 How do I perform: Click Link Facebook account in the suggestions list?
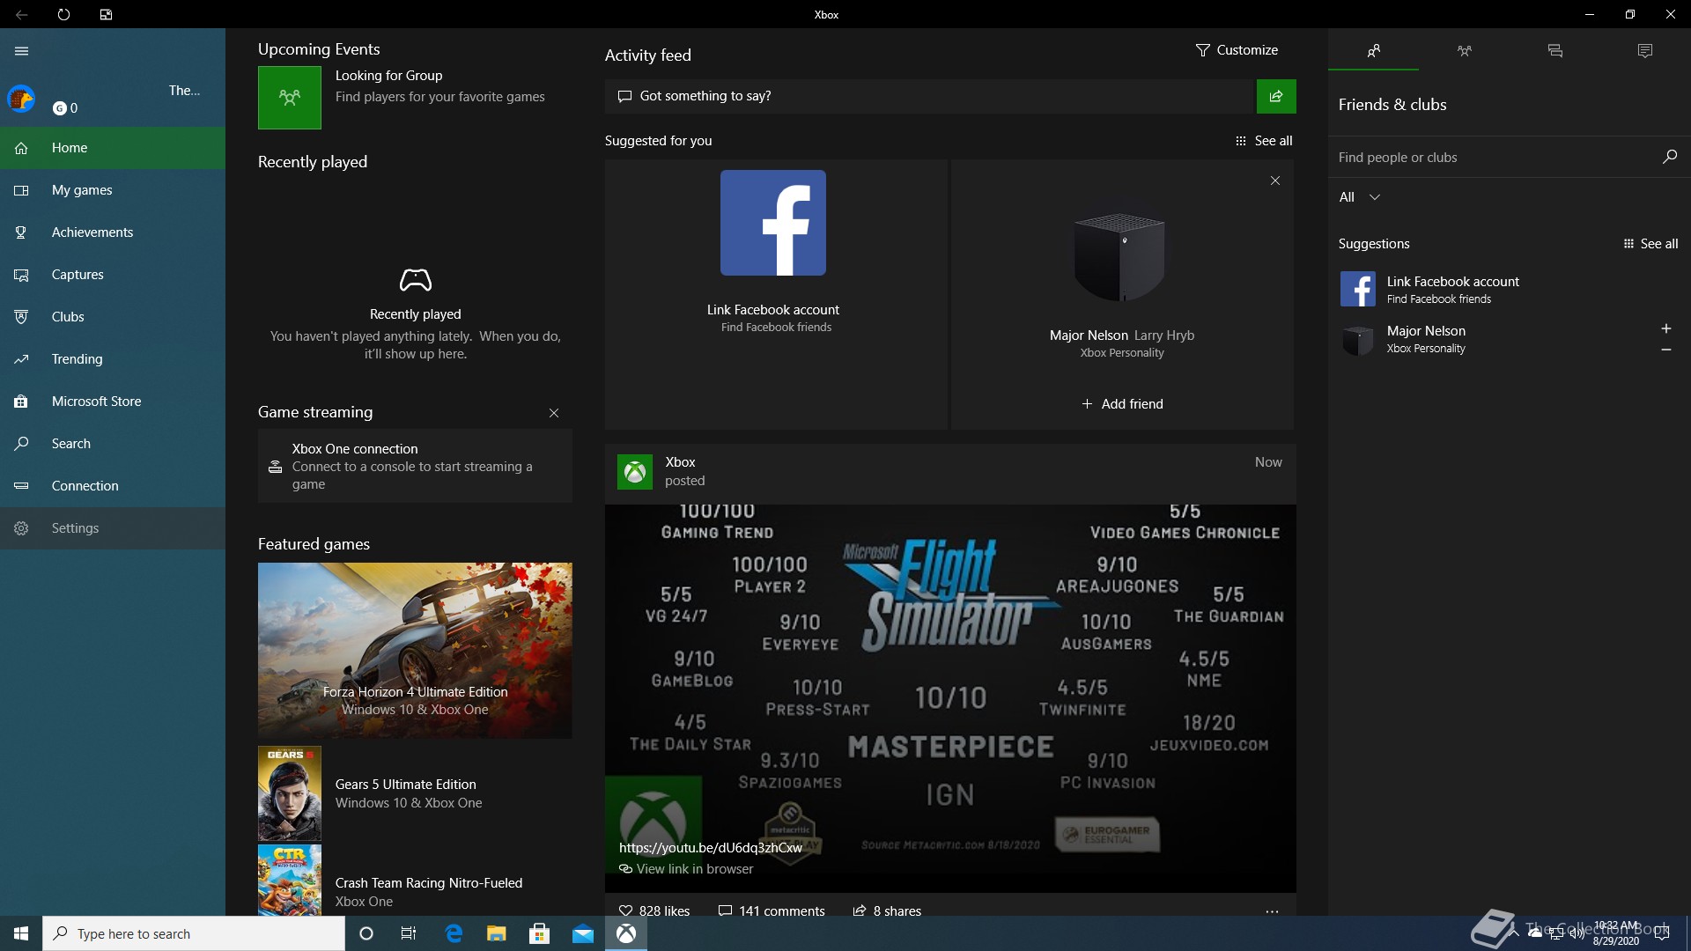(x=1509, y=289)
